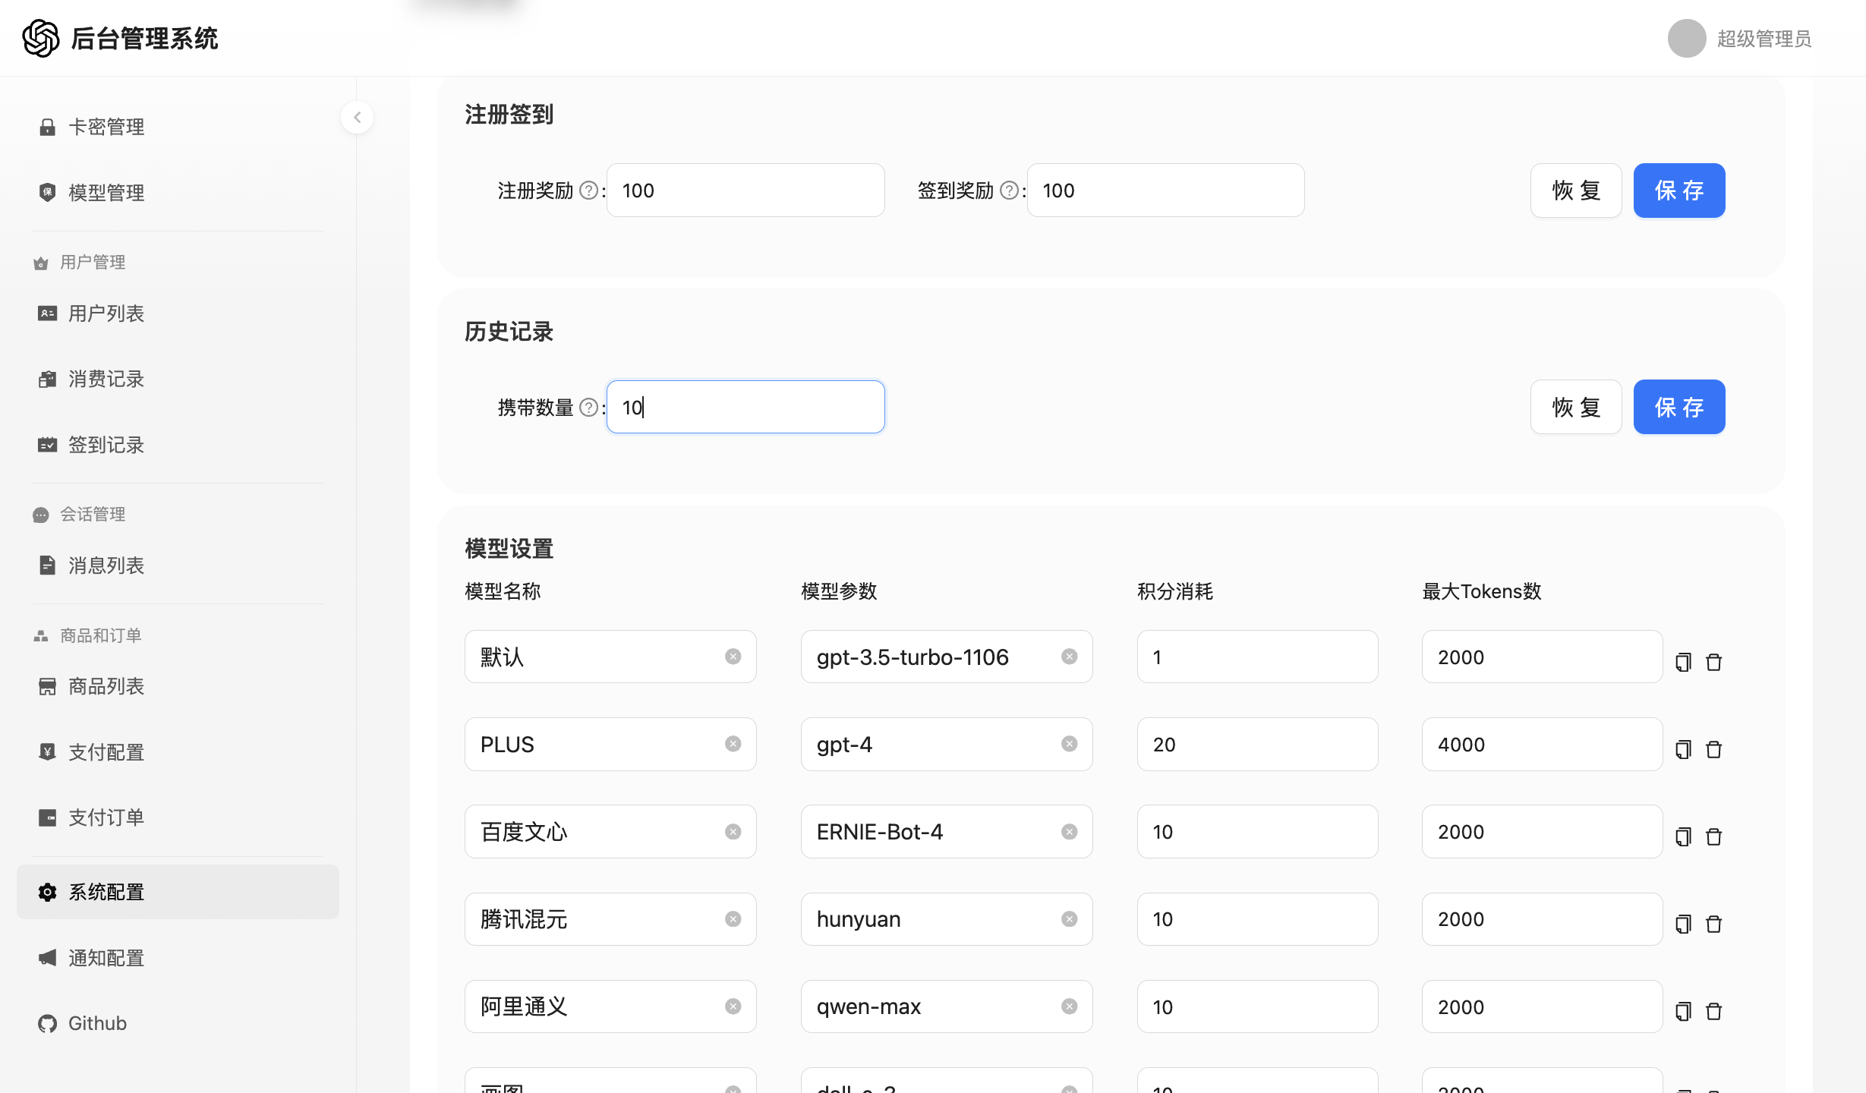
Task: Clear the 百度文心 model name field
Action: [x=733, y=832]
